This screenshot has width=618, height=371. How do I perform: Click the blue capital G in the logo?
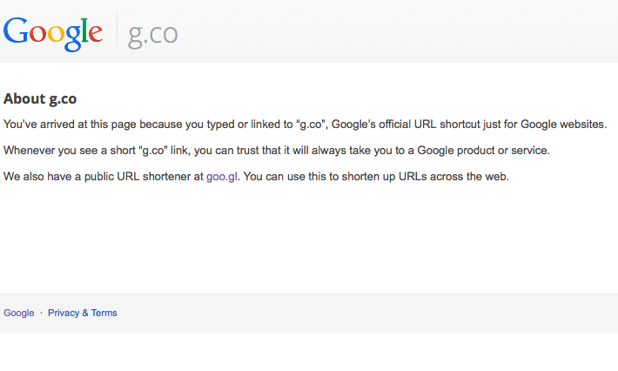point(16,31)
